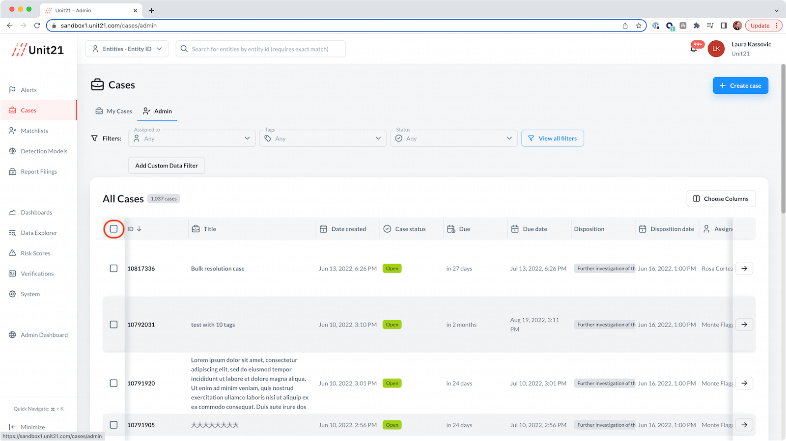Click the Disposition date calendar icon
This screenshot has height=441, width=786.
pyautogui.click(x=643, y=229)
